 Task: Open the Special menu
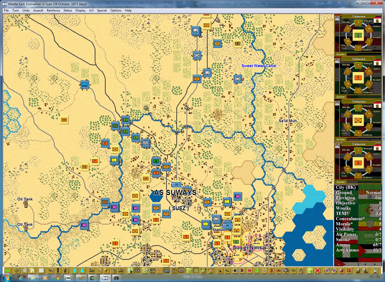pos(102,10)
